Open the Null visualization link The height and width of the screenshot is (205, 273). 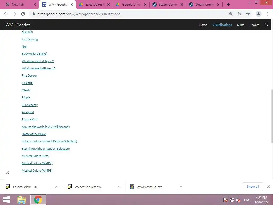click(x=24, y=46)
